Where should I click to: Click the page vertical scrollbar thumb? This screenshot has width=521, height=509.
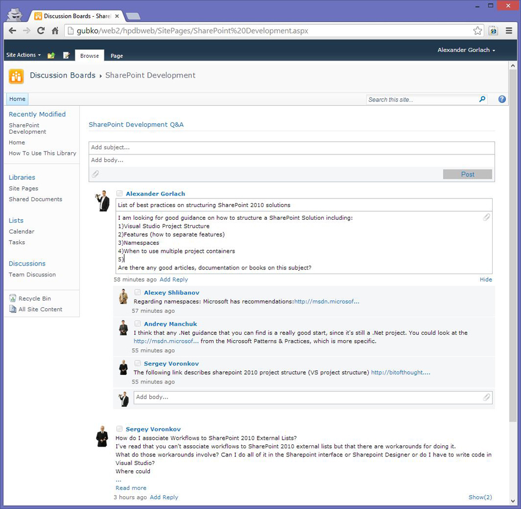click(x=513, y=246)
